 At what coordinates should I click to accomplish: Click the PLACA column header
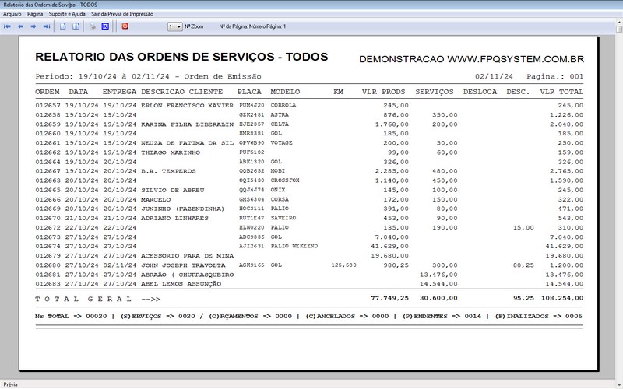(249, 92)
